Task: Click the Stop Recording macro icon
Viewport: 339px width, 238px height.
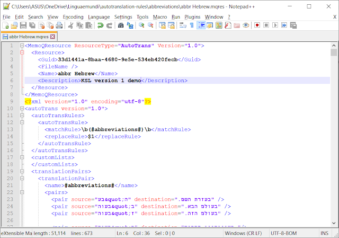Action: pyautogui.click(x=266, y=25)
